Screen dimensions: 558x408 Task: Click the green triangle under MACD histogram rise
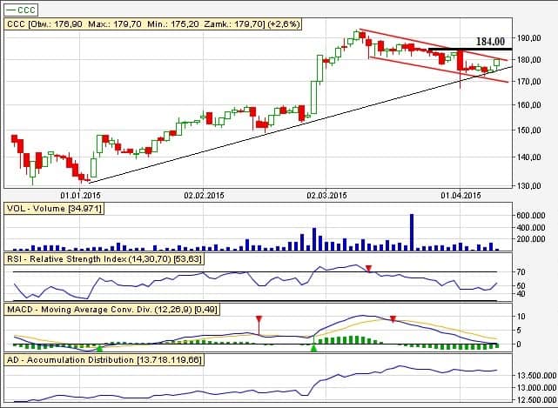click(313, 348)
